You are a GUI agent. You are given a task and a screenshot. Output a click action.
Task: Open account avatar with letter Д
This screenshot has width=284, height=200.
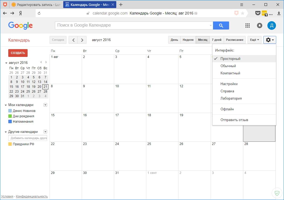click(271, 26)
